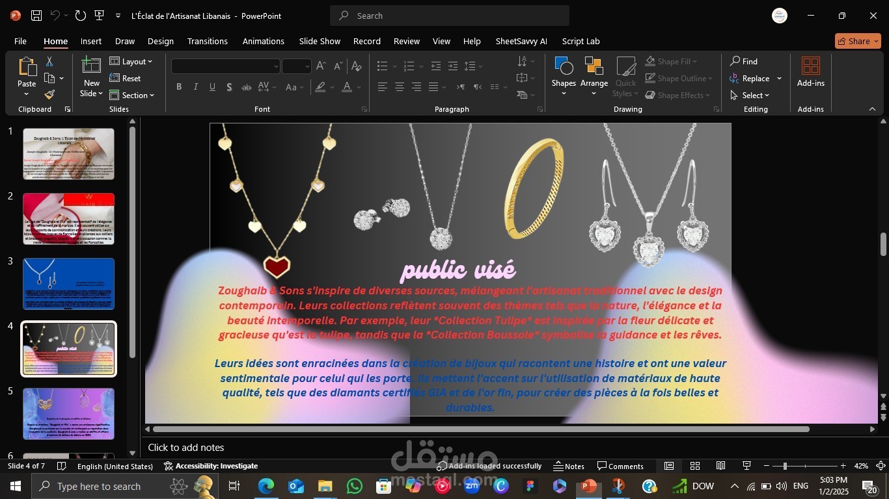Screen dimensions: 889x499
Task: Click Find in the Editing group
Action: pos(744,62)
